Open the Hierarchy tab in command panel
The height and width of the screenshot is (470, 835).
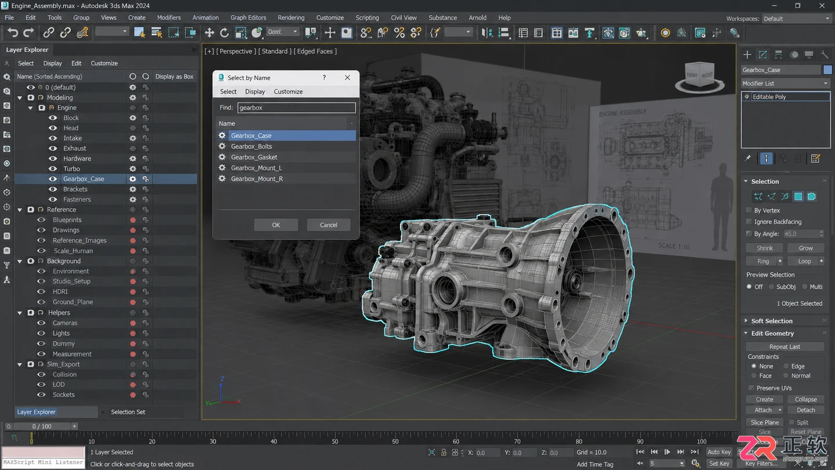778,55
